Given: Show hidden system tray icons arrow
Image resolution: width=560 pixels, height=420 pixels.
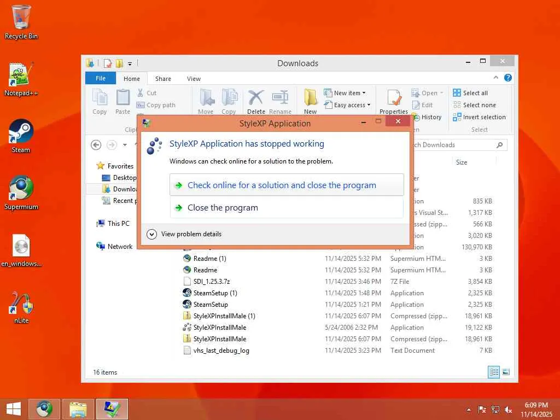Looking at the screenshot, I should pyautogui.click(x=469, y=410).
